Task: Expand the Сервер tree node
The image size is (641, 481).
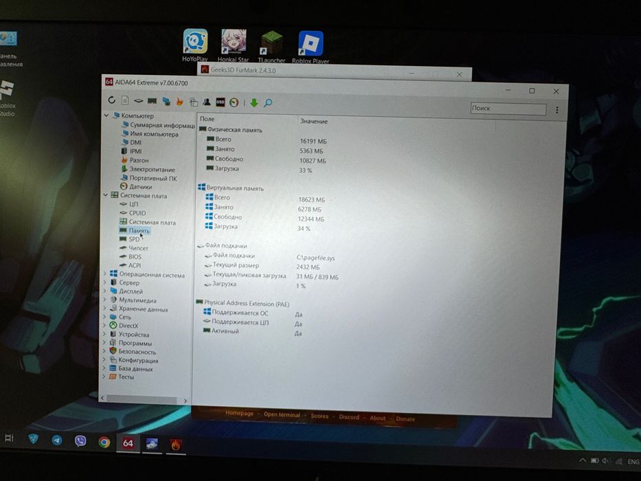Action: [x=104, y=282]
